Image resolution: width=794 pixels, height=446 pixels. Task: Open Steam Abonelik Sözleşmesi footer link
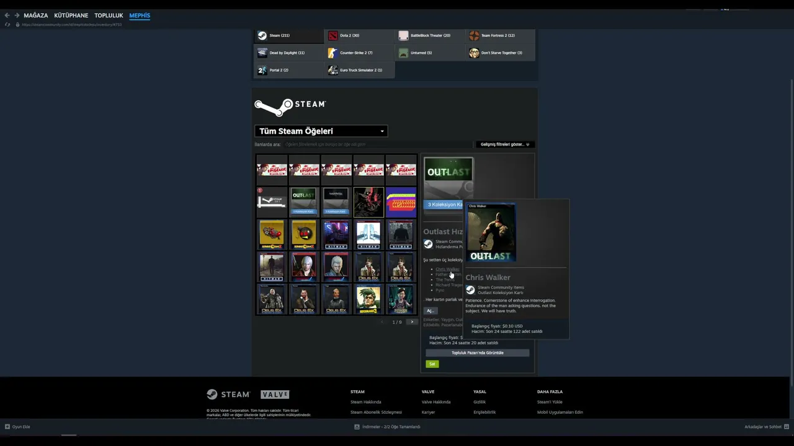pos(376,412)
